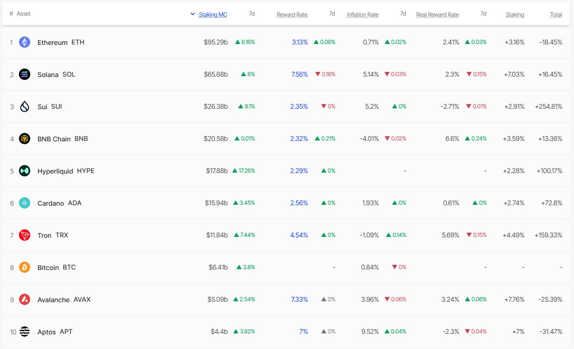Click Hyperliquid 7d change 17.26%
Image resolution: width=574 pixels, height=349 pixels.
(x=244, y=171)
